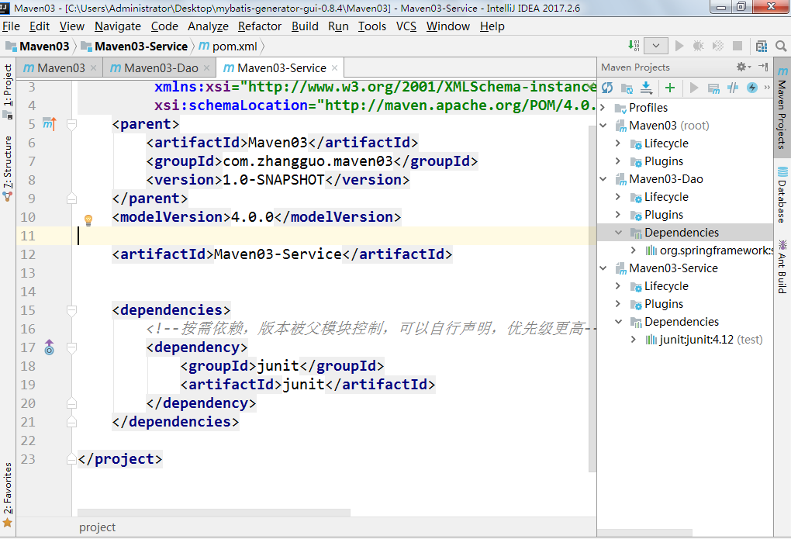Click Generate Sources and Update Folders icon

click(627, 88)
